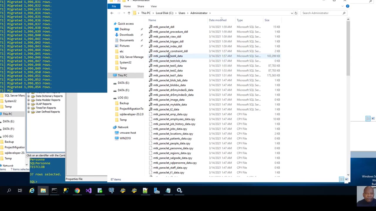The width and height of the screenshot is (376, 211).
Task: Open address bar history dropdown
Action: [x=292, y=13]
